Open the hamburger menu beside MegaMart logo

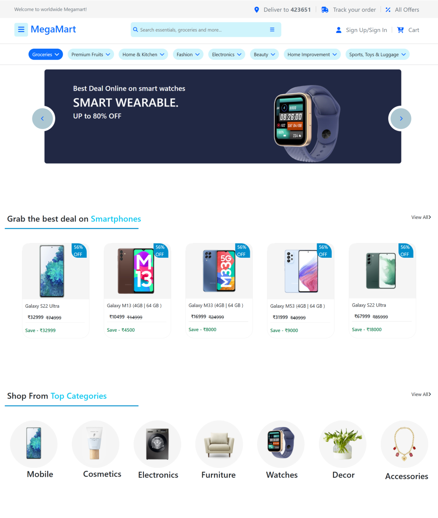click(21, 30)
